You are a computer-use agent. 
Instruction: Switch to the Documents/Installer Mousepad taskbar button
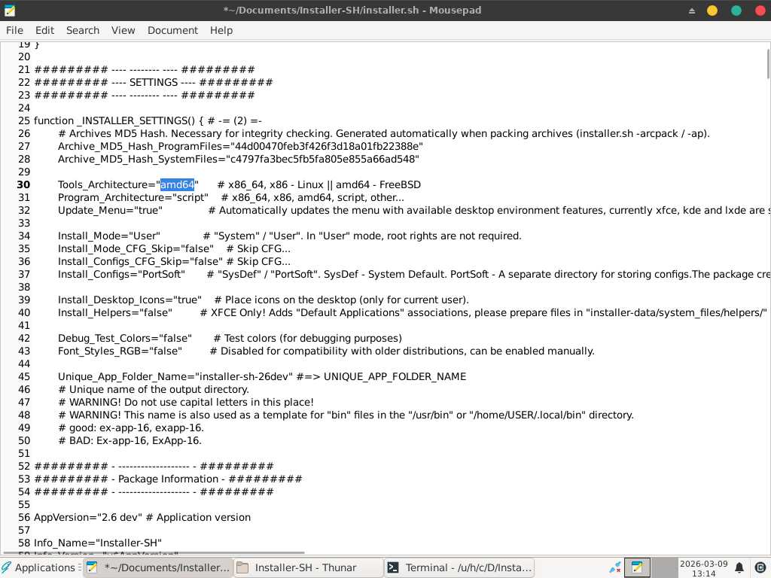[158, 567]
